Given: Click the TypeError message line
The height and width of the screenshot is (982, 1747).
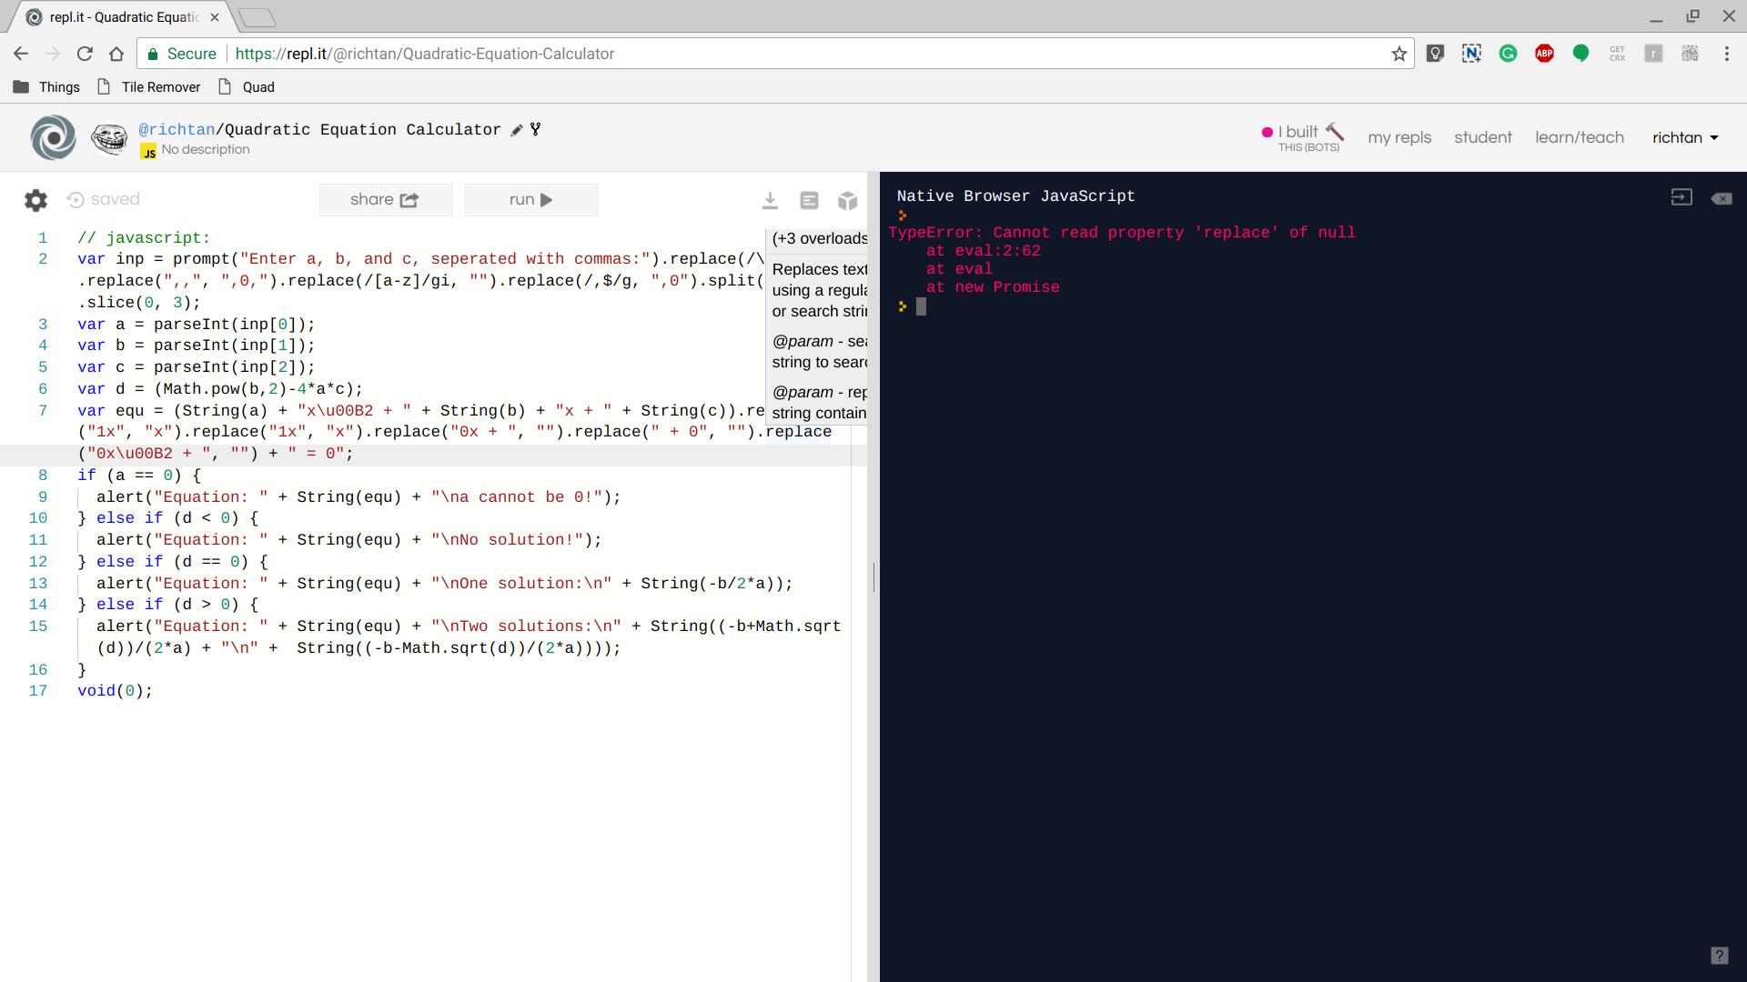Looking at the screenshot, I should click(1122, 233).
